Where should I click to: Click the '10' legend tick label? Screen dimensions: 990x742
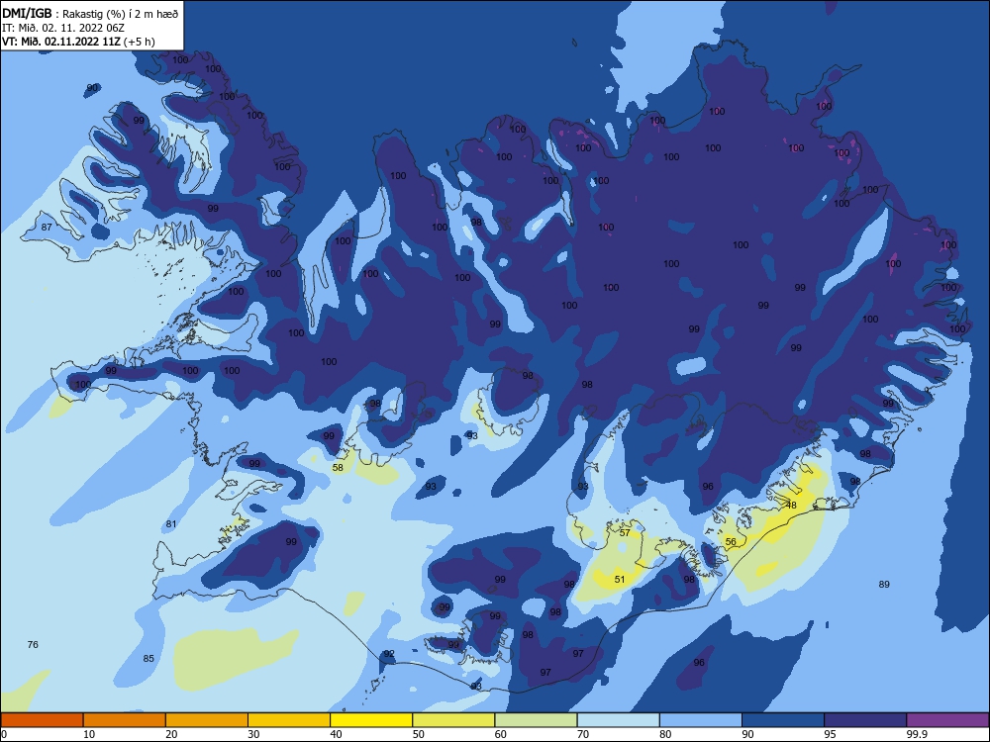[x=89, y=734]
